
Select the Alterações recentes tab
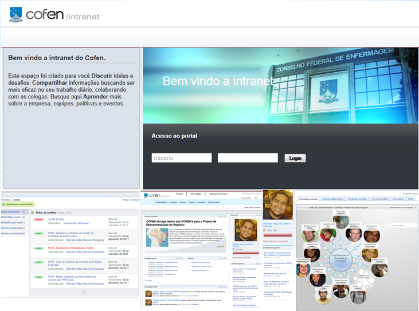pos(357,199)
